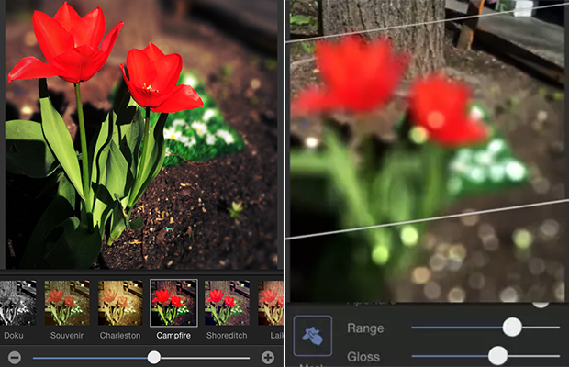Select the Mask tool icon
Image resolution: width=569 pixels, height=367 pixels.
coord(312,336)
